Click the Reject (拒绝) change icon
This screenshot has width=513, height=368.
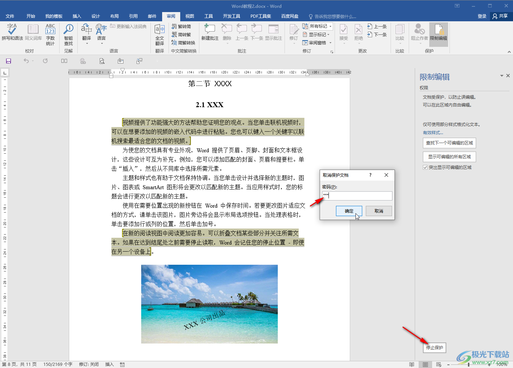click(359, 30)
